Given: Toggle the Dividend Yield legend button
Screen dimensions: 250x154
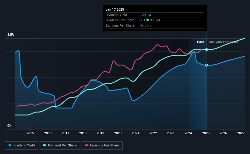Looking at the screenshot, I should coord(22,146).
